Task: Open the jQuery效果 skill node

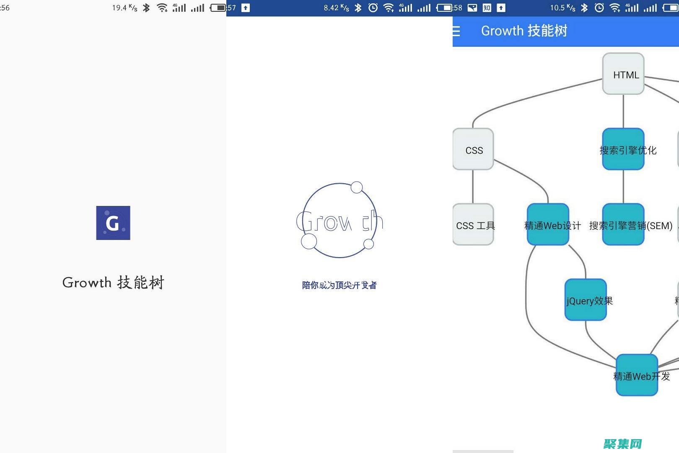Action: [x=586, y=301]
